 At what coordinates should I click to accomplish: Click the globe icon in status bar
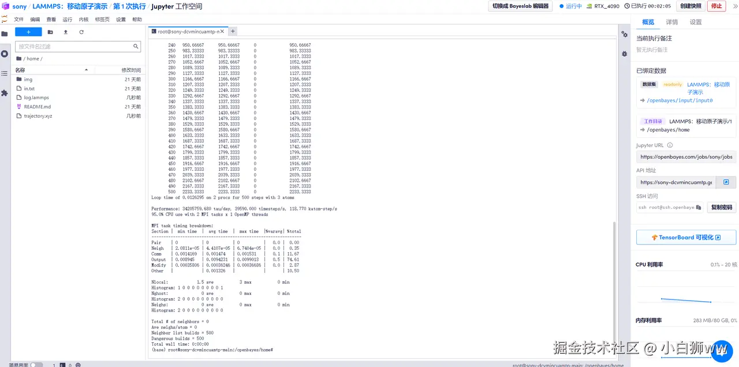pyautogui.click(x=78, y=365)
